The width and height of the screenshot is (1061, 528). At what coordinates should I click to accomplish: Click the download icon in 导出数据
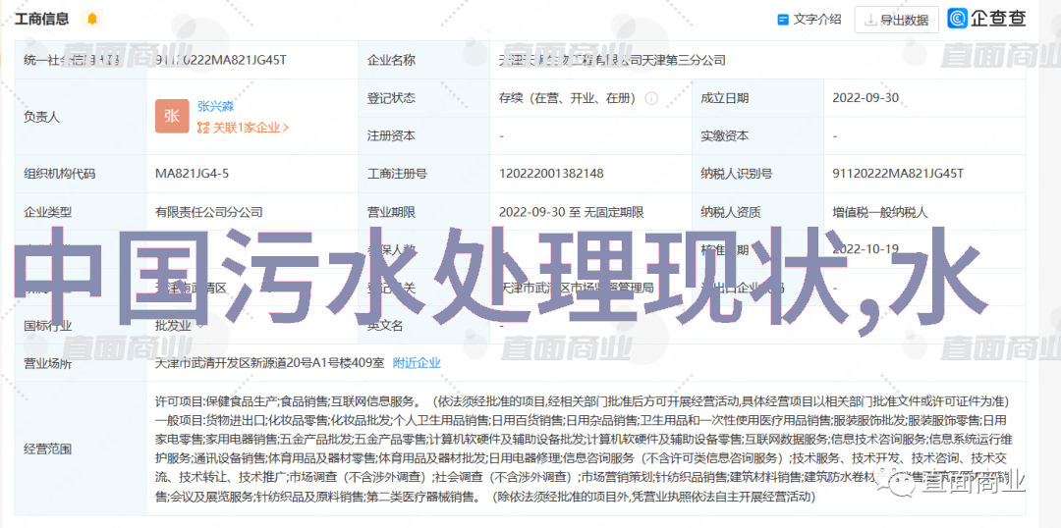(x=870, y=21)
